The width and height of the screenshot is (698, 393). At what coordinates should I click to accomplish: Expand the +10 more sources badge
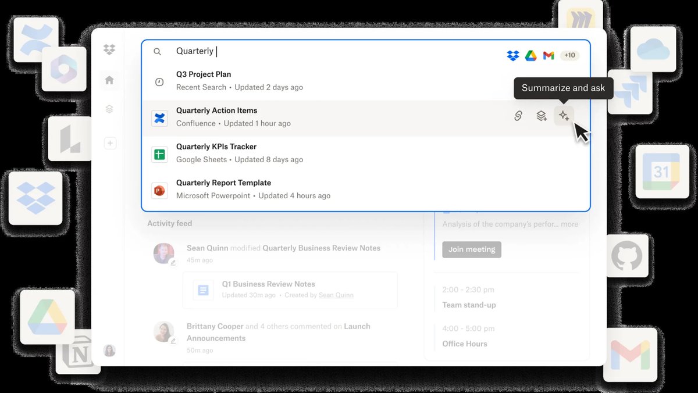[x=569, y=55]
